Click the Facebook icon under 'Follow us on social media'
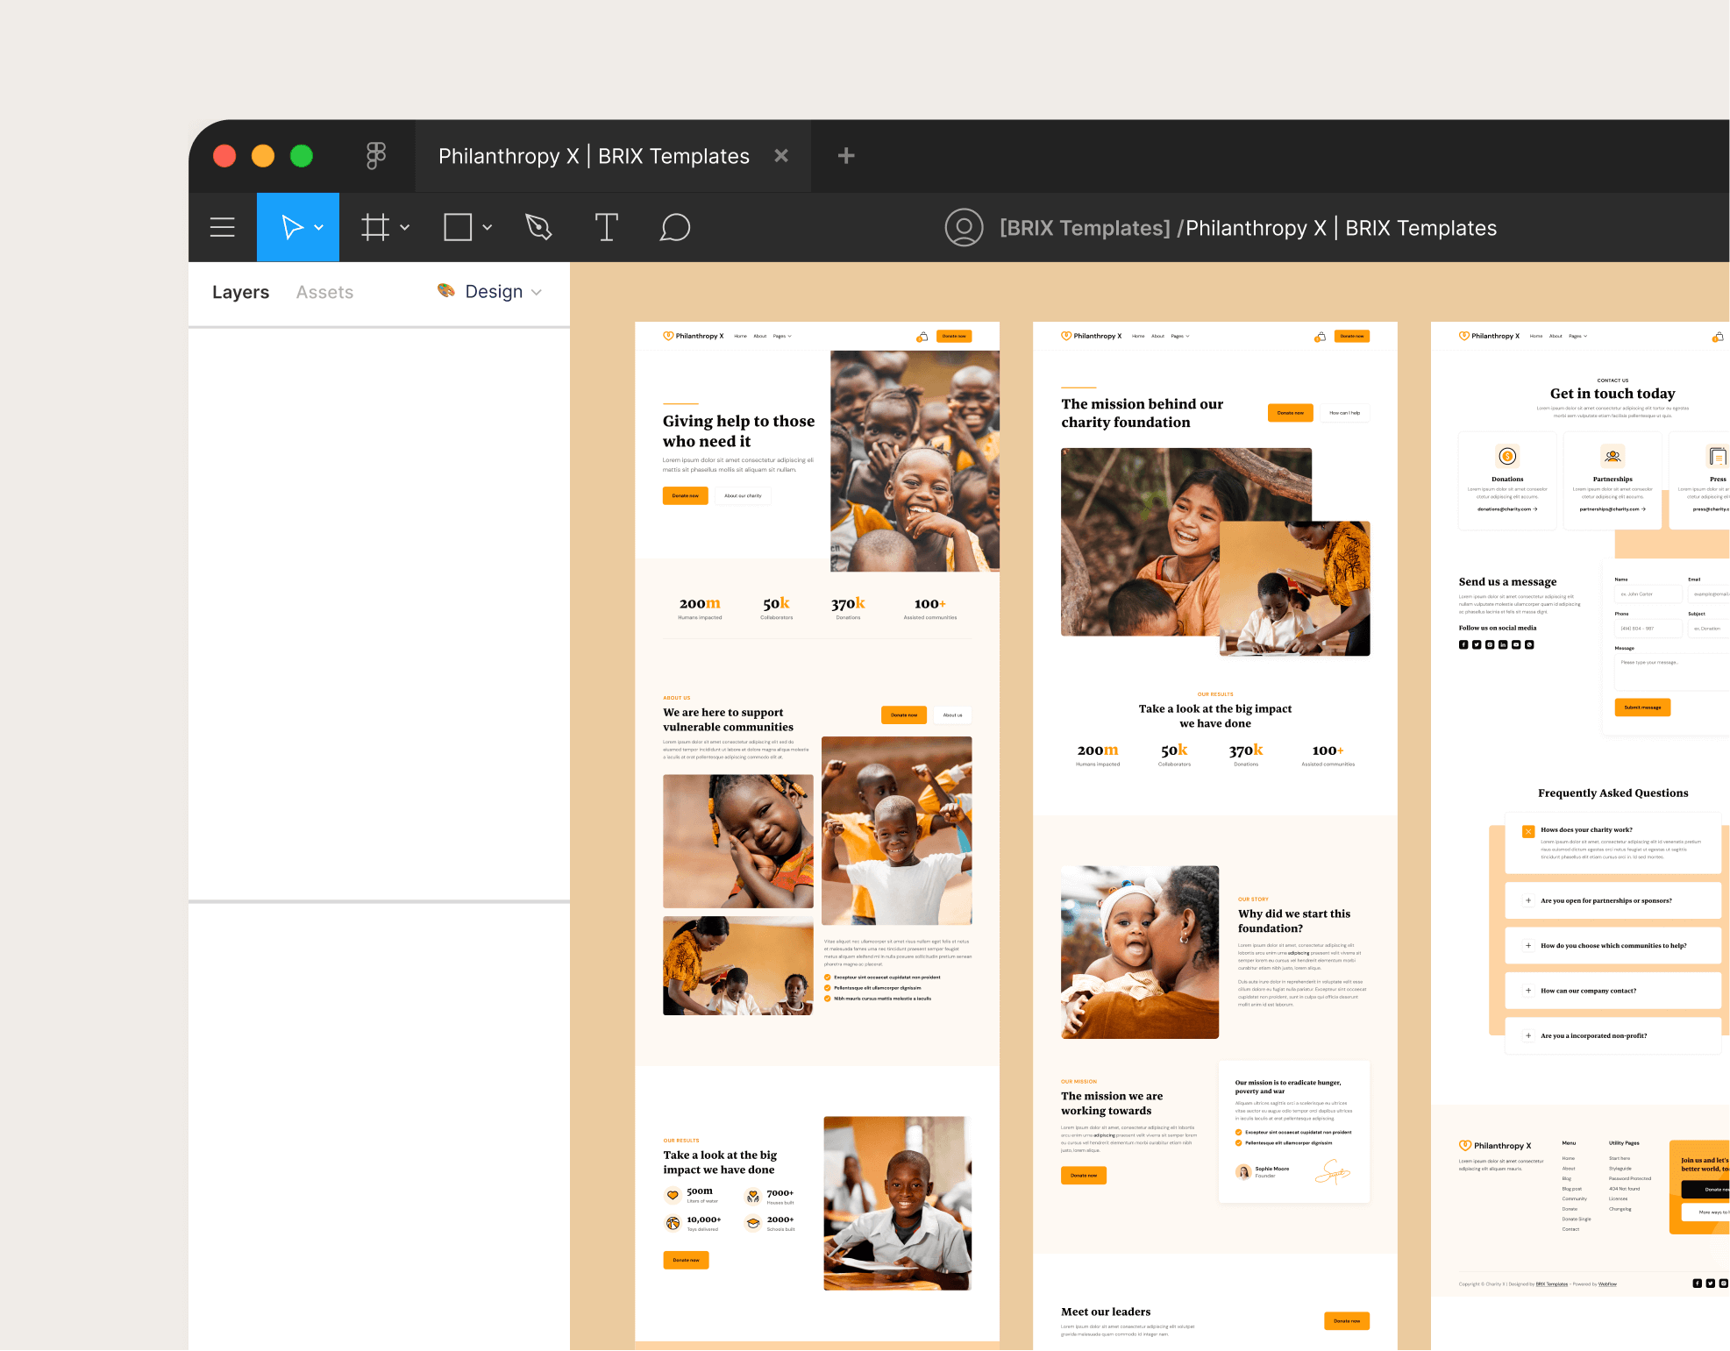The width and height of the screenshot is (1730, 1351). [x=1463, y=644]
